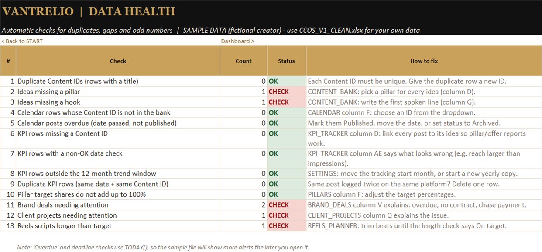Open the '< Back to START' link
This screenshot has width=542, height=252.
[22, 41]
